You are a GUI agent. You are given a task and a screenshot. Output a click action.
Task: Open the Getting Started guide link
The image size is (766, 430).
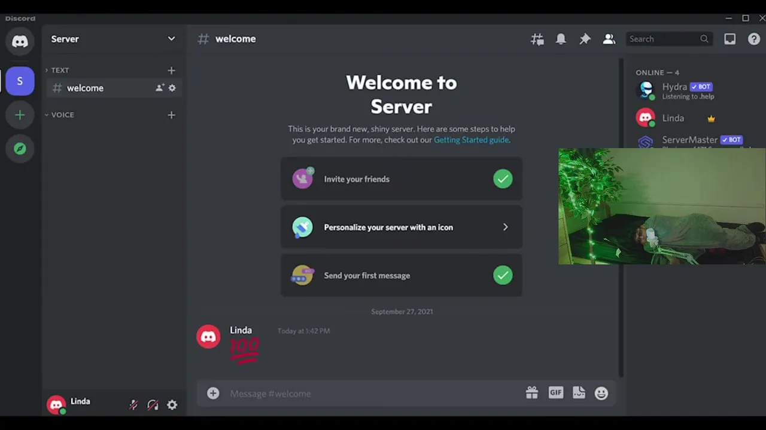tap(471, 140)
